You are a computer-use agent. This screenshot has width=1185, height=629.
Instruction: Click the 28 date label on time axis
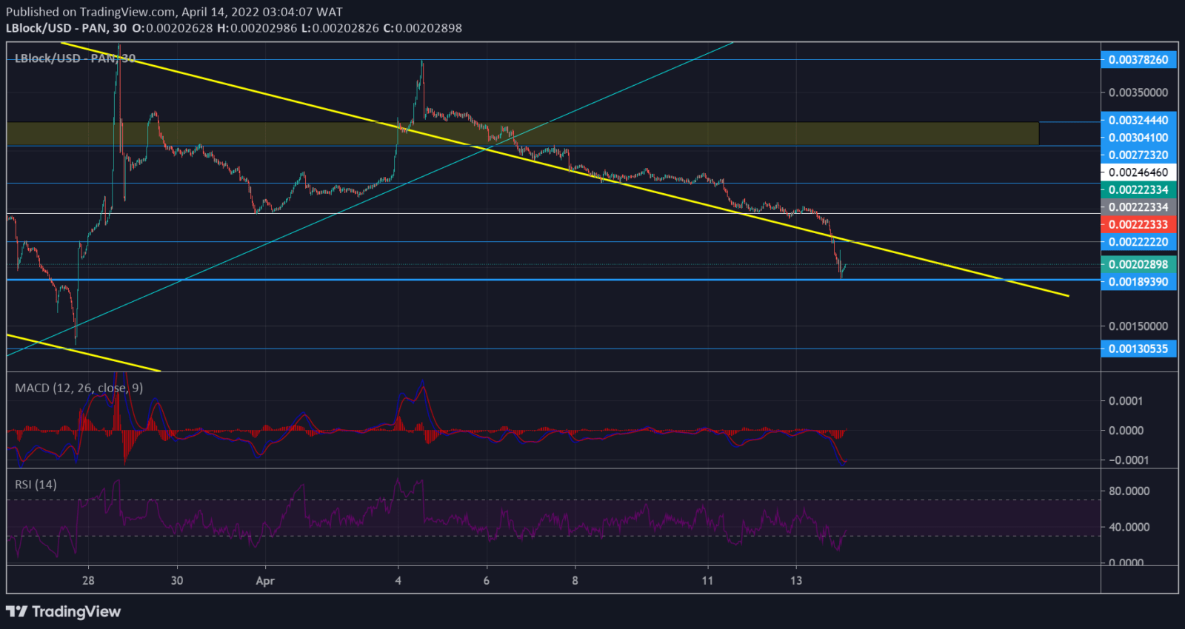click(88, 580)
